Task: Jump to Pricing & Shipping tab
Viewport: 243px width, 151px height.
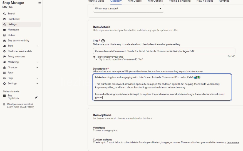Action: (180, 1)
